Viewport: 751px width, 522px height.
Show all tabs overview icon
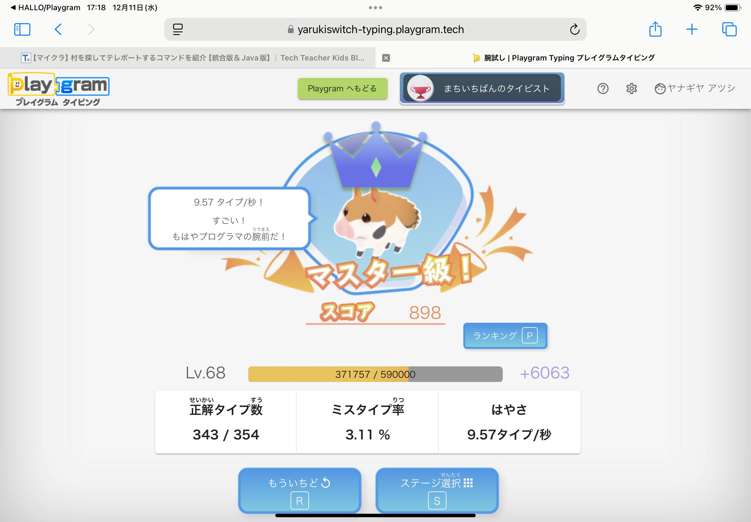point(729,29)
